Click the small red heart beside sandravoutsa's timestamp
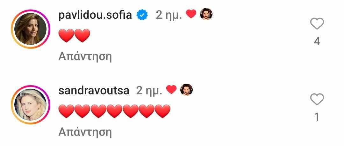The width and height of the screenshot is (344, 146). (171, 90)
